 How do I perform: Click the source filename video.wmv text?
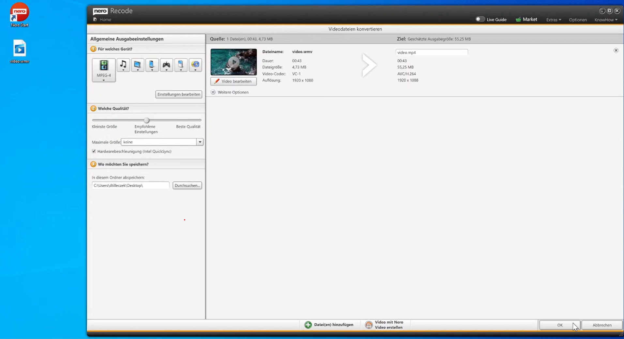pos(302,52)
